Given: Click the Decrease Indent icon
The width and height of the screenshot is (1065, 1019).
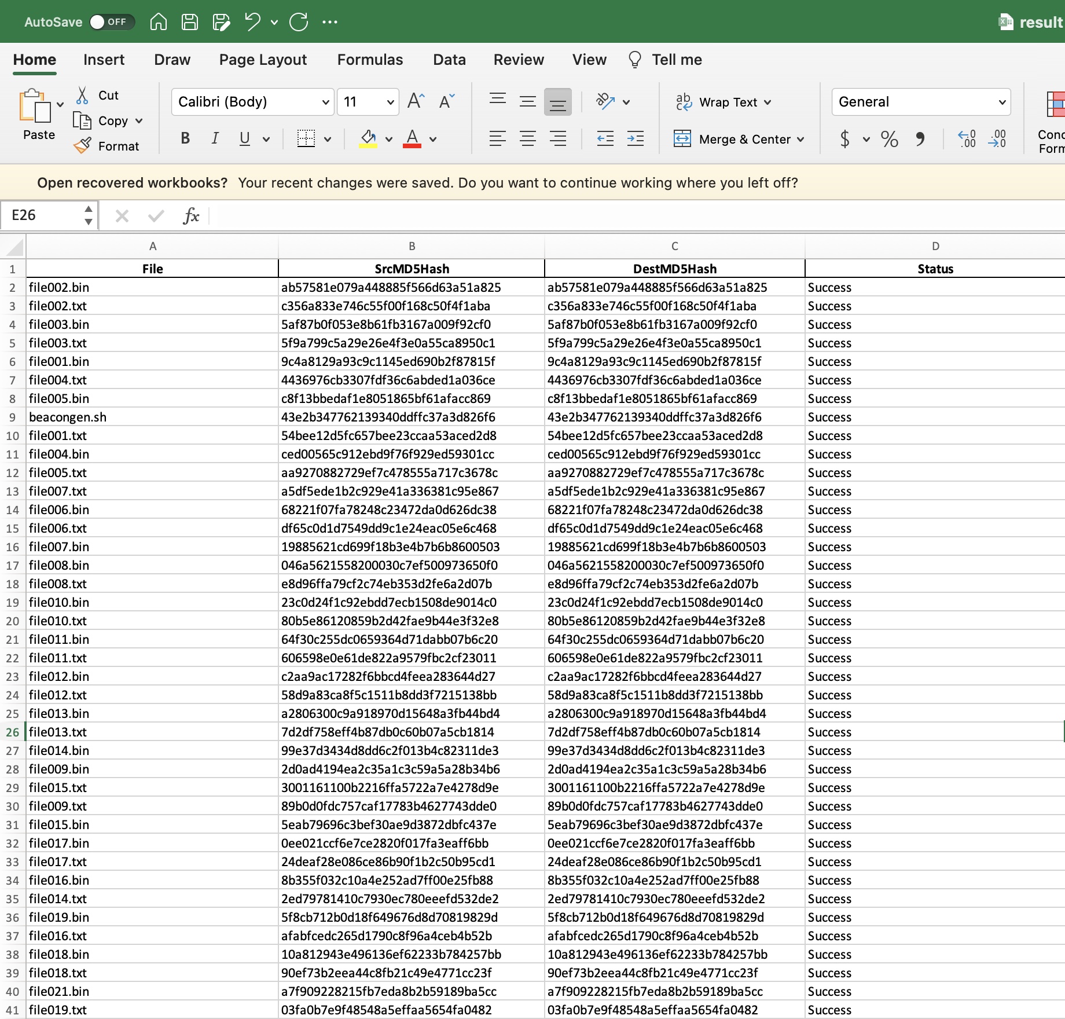Looking at the screenshot, I should [605, 138].
